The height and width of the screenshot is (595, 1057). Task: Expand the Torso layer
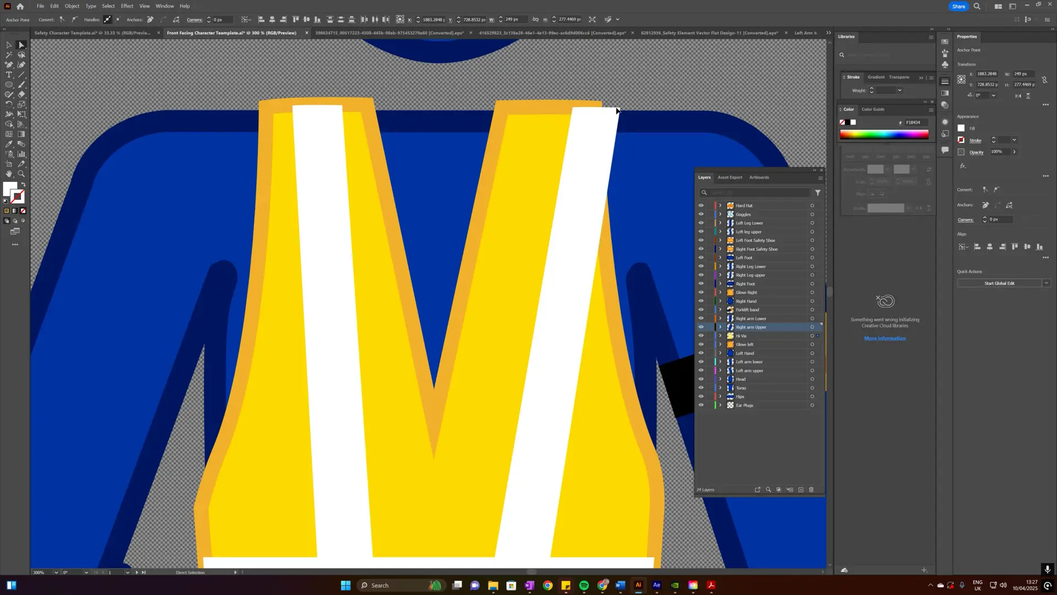click(x=720, y=388)
